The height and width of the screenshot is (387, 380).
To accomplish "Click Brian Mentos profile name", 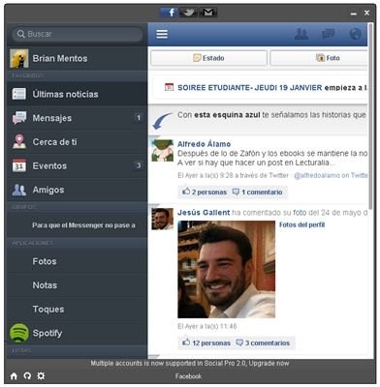I will [x=60, y=58].
